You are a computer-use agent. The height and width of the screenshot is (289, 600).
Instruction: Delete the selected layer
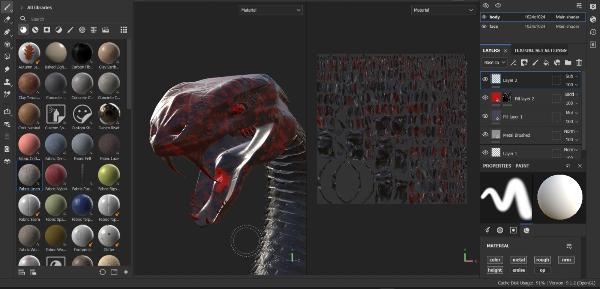pyautogui.click(x=579, y=63)
